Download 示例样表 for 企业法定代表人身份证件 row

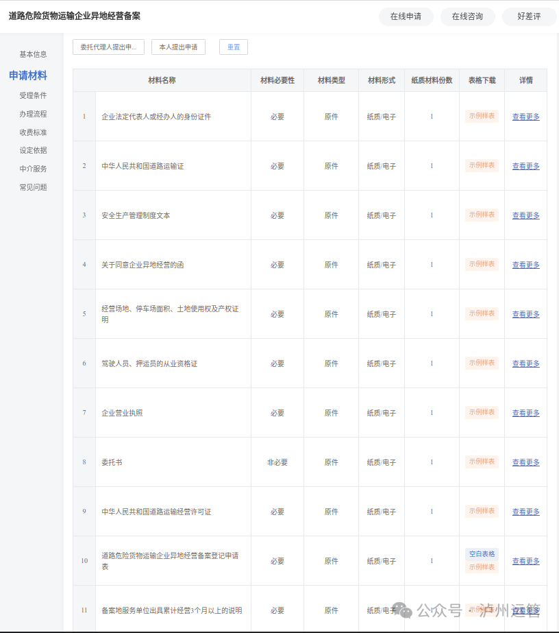click(482, 116)
